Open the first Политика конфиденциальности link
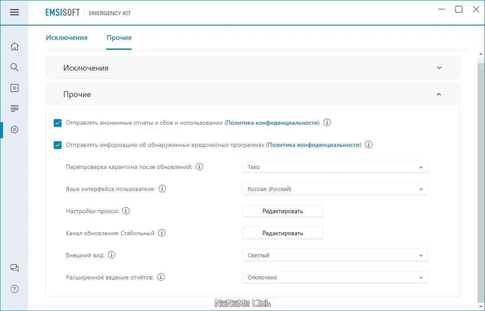Image resolution: width=485 pixels, height=311 pixels. point(272,123)
